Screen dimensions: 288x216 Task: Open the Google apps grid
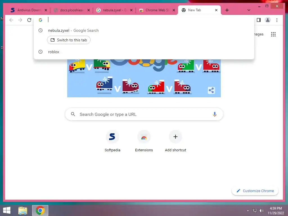[273, 34]
